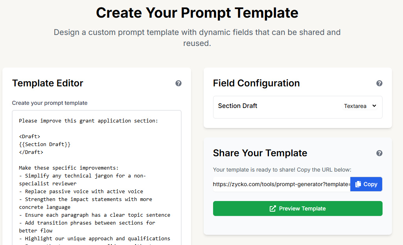Click the external-link icon on Preview Template

pos(272,208)
